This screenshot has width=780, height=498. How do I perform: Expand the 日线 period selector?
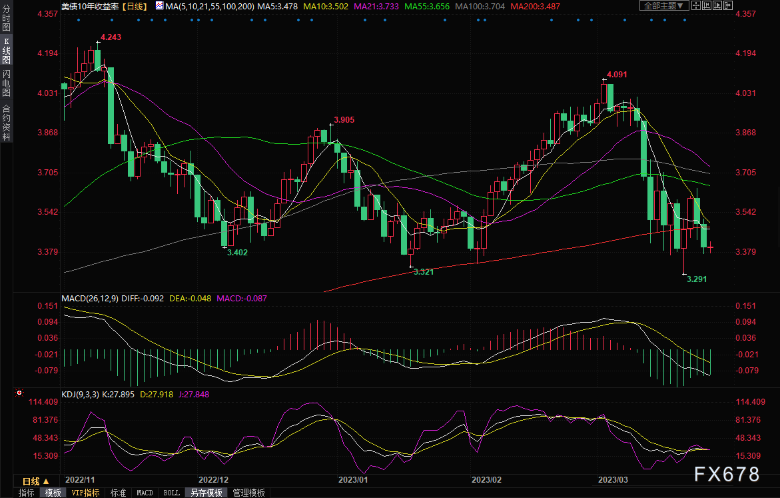(36, 481)
